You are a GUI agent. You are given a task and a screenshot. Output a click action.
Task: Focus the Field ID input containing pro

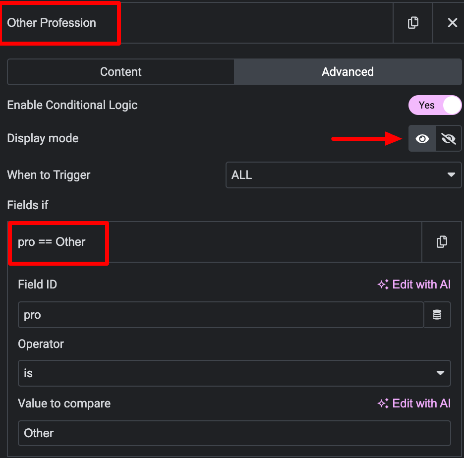coord(221,315)
